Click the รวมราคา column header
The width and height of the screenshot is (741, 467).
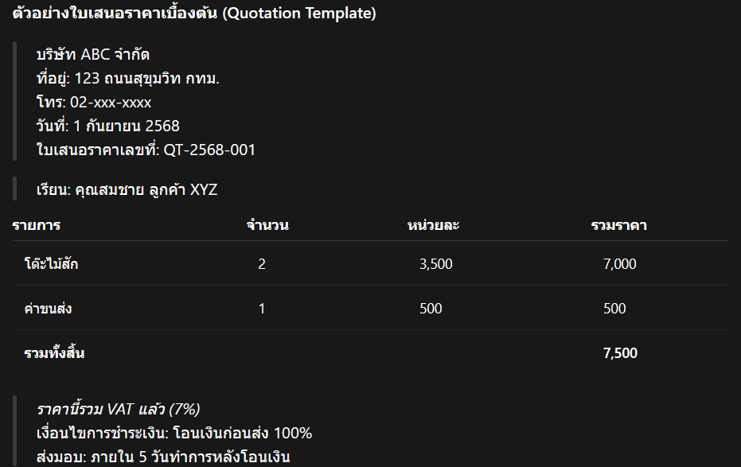tap(618, 225)
